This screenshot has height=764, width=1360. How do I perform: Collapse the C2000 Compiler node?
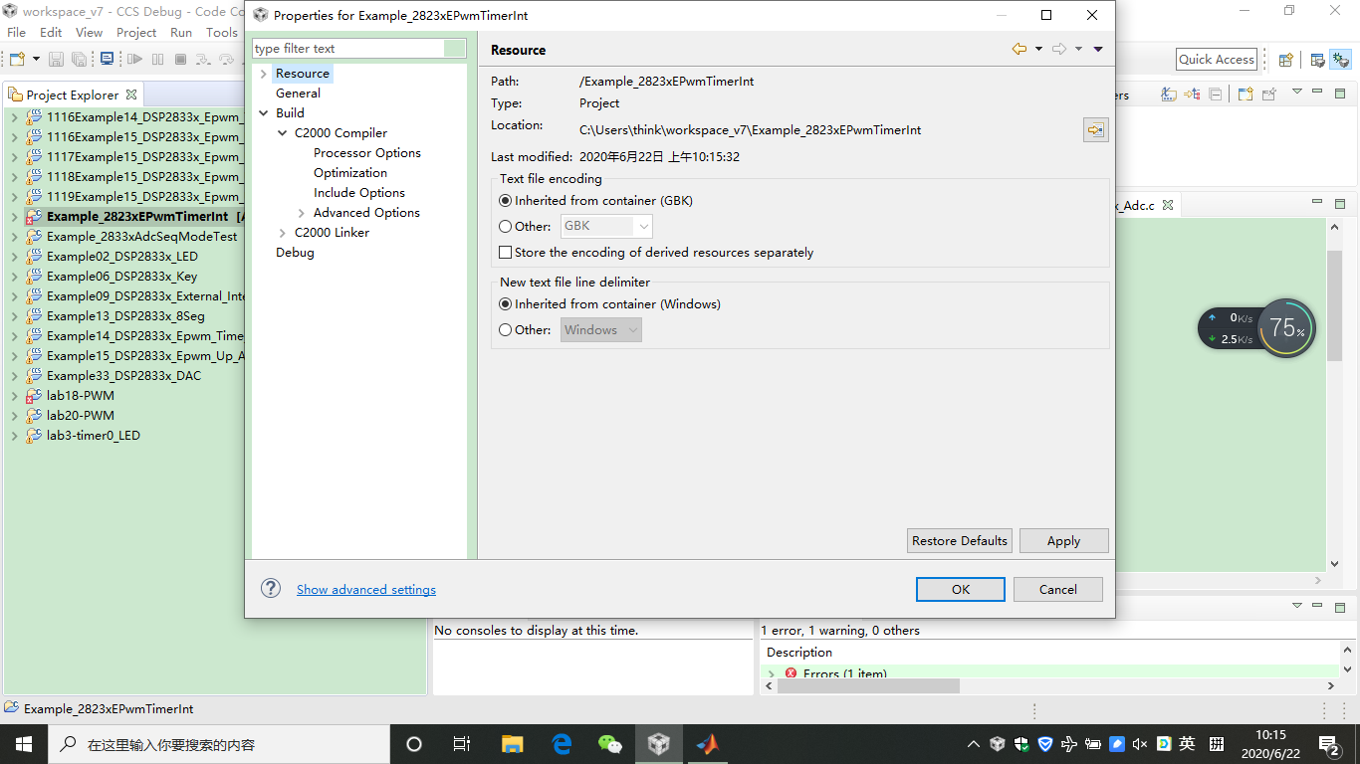pyautogui.click(x=283, y=132)
